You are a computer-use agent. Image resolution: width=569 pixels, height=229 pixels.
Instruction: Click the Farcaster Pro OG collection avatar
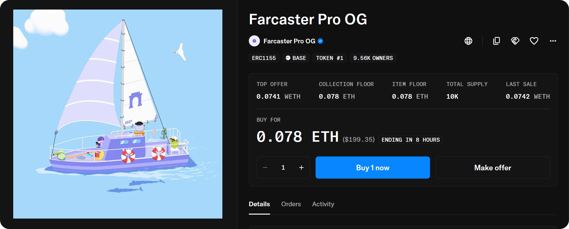(254, 41)
